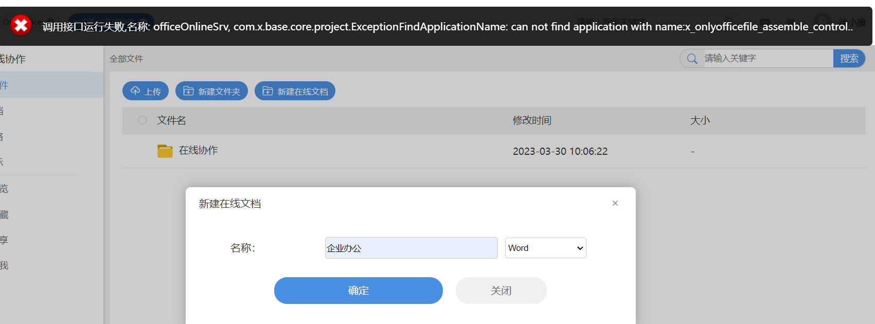The image size is (875, 324).
Task: Click the cloud upload icon on 上传
Action: (135, 91)
